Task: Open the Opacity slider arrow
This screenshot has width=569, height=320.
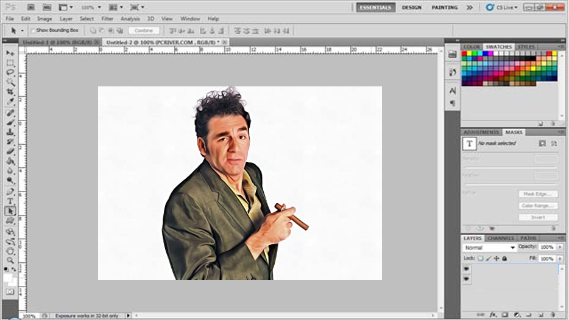Action: [x=560, y=247]
